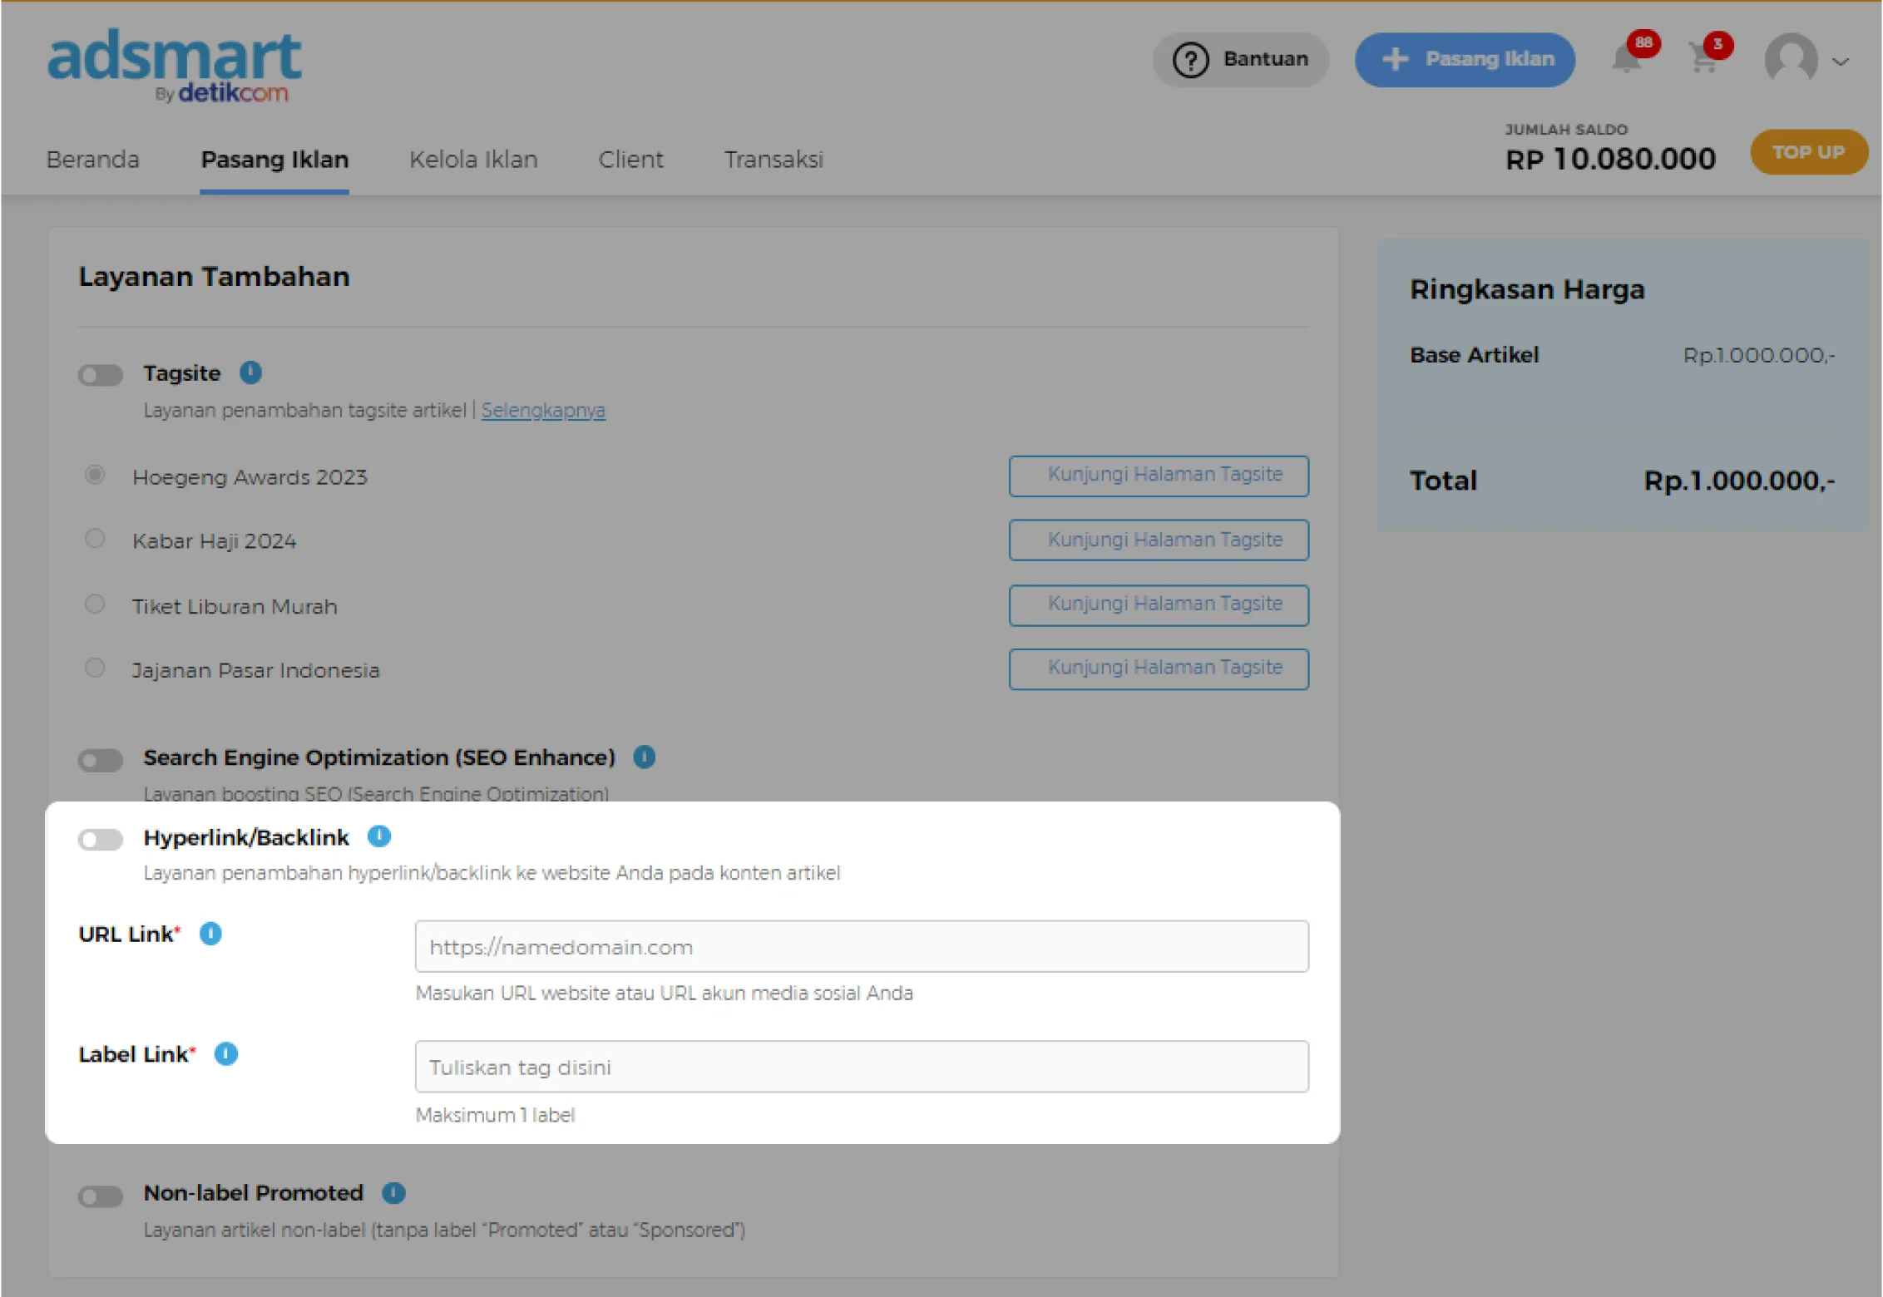The height and width of the screenshot is (1297, 1883).
Task: Enable the Tagsite toggle
Action: tap(101, 375)
